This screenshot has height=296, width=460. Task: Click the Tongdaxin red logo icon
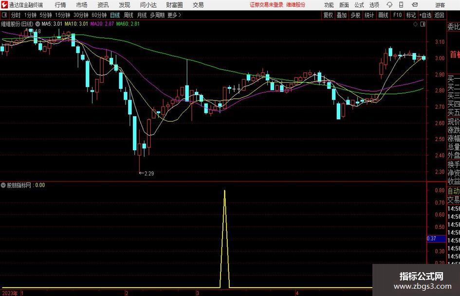click(x=4, y=5)
